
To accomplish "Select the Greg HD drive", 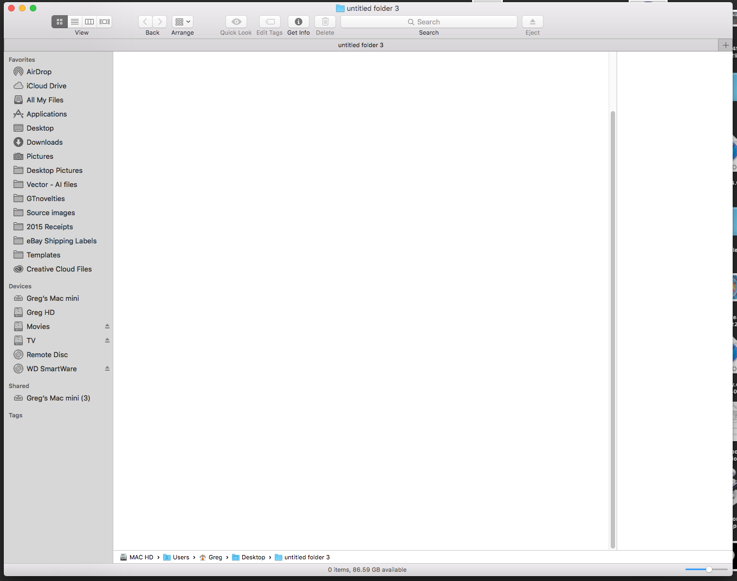I will coord(41,312).
